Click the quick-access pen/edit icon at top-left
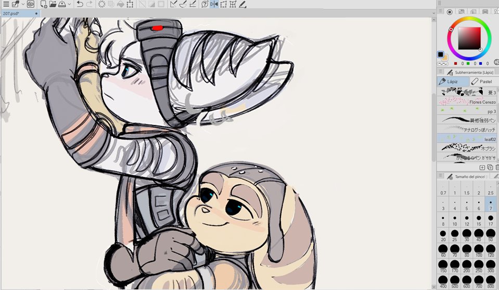499x290 pixels. point(16,4)
